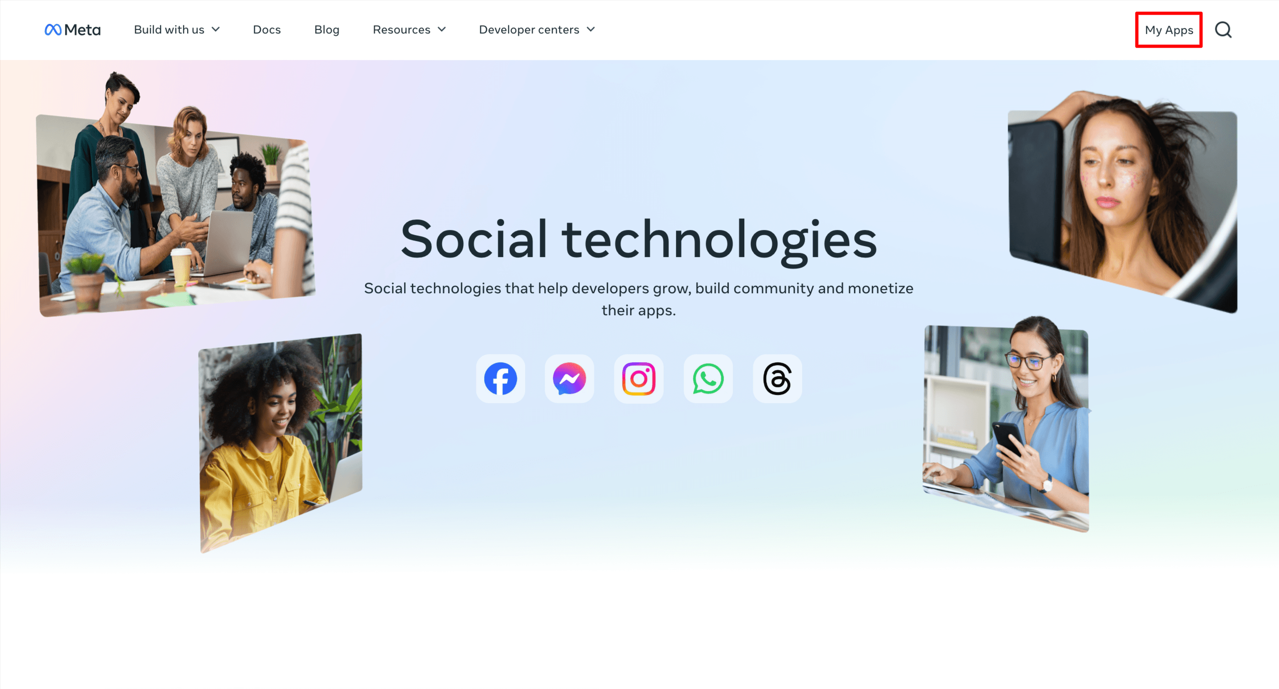Click the My Apps button

[1168, 30]
